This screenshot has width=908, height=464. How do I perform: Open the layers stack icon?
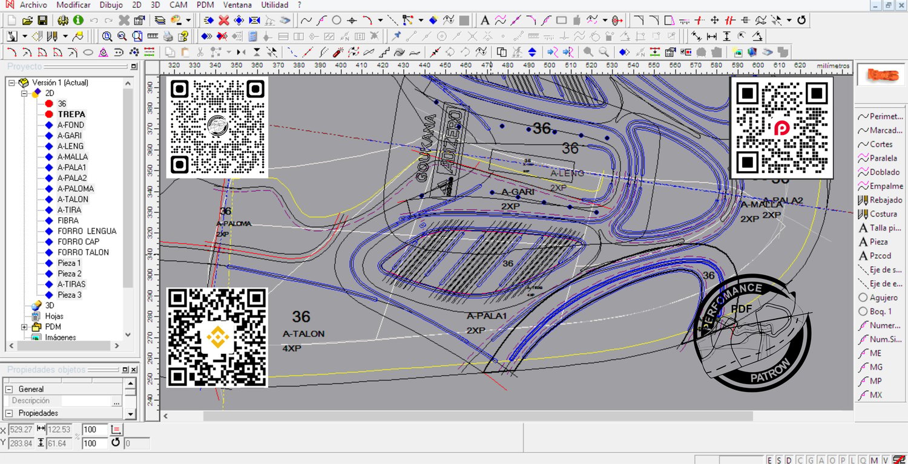pos(160,21)
